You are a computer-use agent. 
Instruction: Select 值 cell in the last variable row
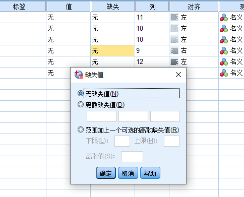point(58,73)
